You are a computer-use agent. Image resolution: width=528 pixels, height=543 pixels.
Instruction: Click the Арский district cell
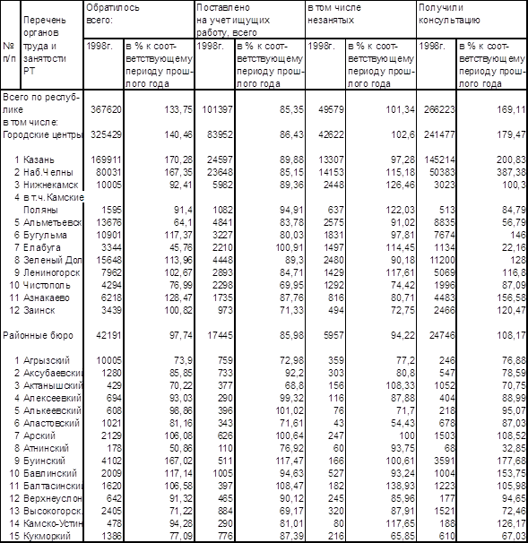(39, 435)
